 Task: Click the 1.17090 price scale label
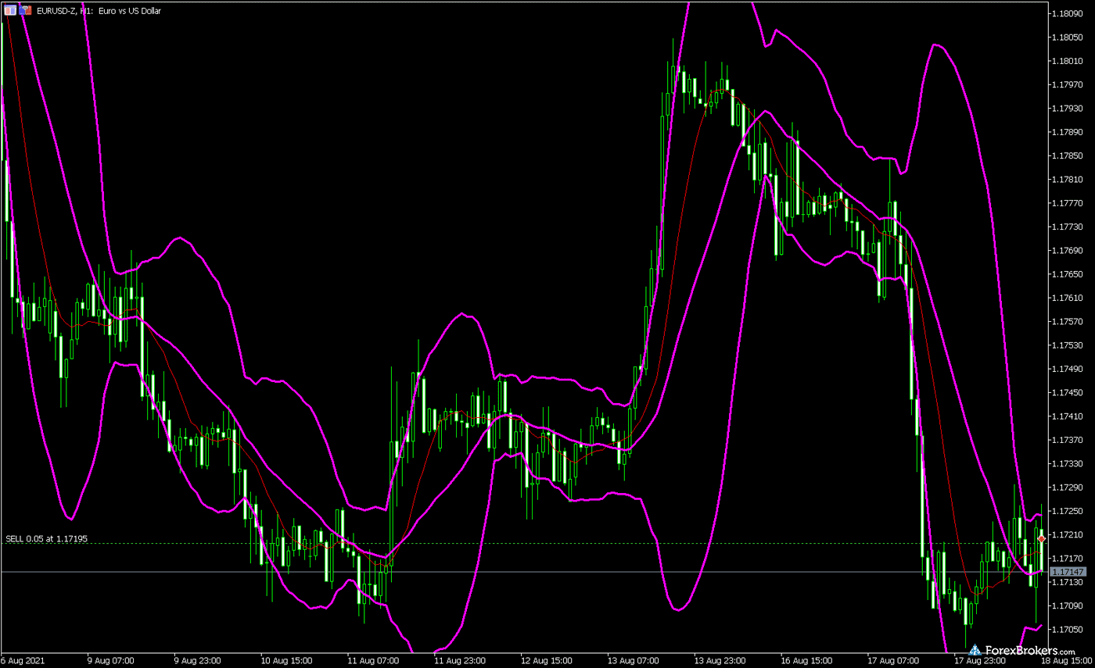click(x=1068, y=605)
